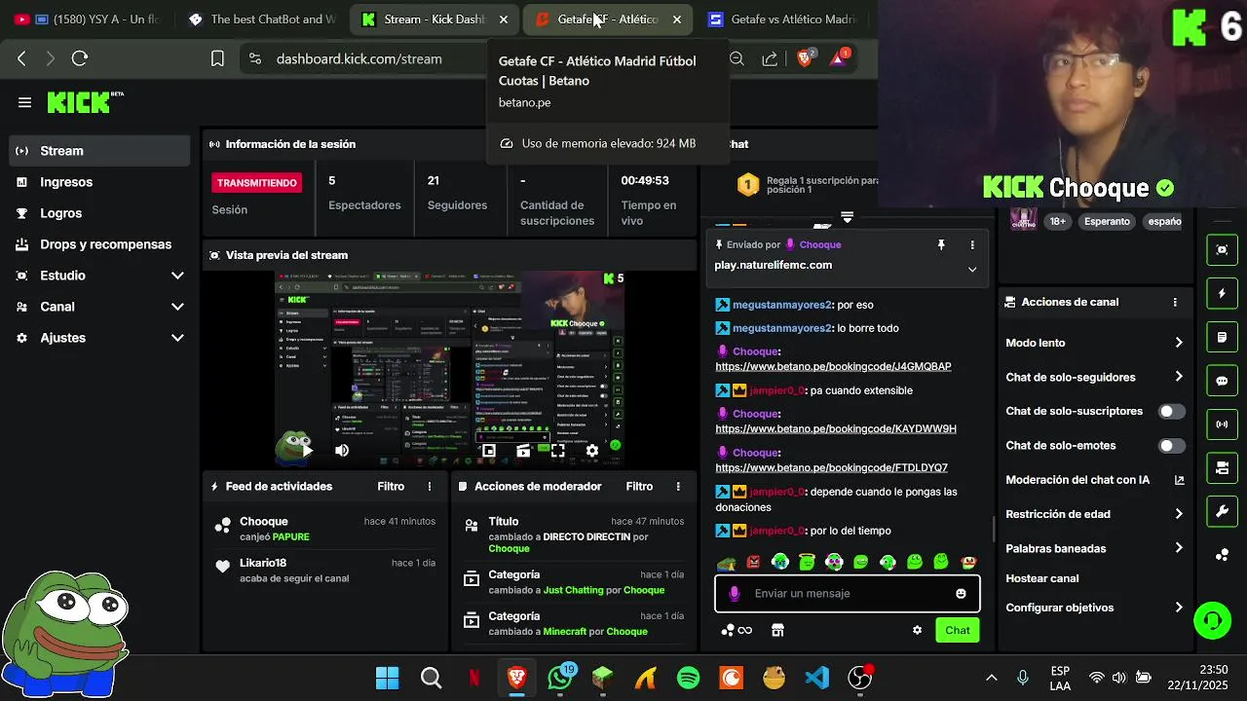Open Modo lento options
Viewport: 1247px width, 701px height.
(1095, 343)
